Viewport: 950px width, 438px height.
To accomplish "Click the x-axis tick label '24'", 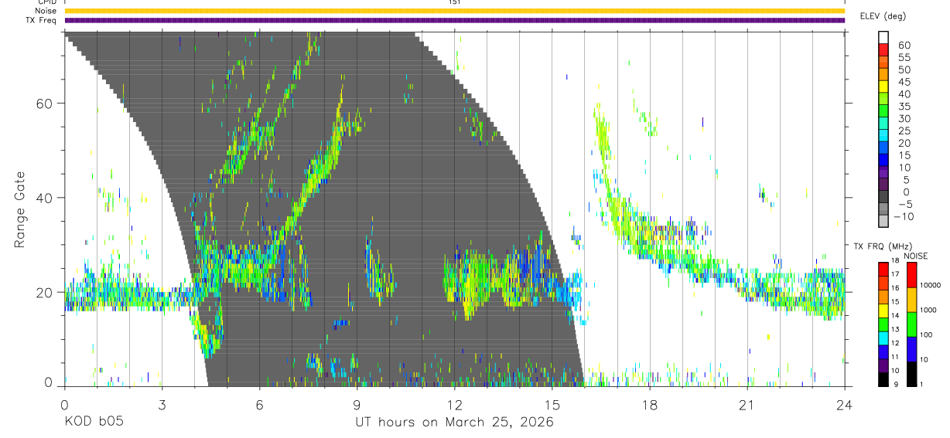I will coord(844,405).
